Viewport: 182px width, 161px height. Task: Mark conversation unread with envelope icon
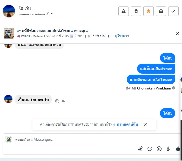(x=161, y=11)
